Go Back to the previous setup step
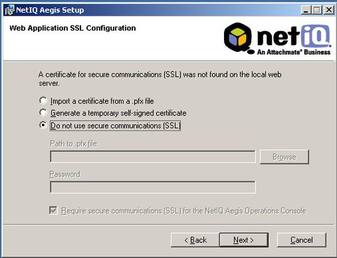This screenshot has width=337, height=258. pyautogui.click(x=195, y=240)
